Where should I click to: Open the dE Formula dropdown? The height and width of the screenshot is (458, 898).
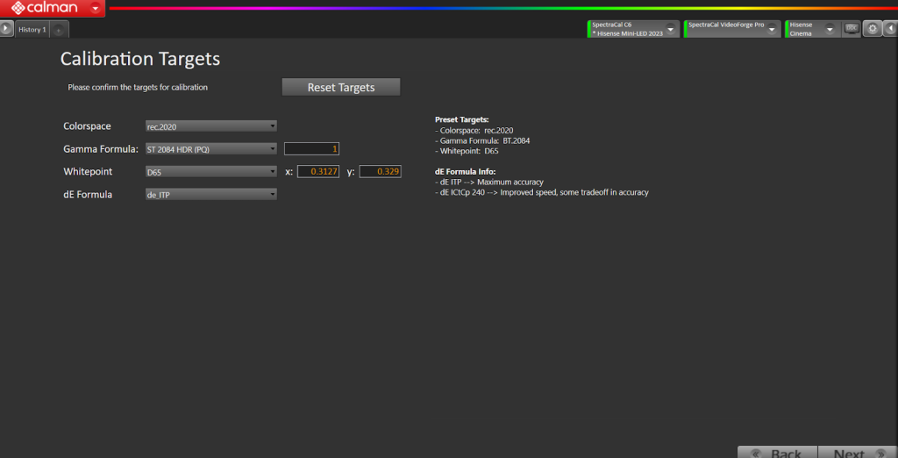pos(211,194)
